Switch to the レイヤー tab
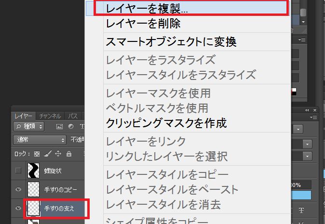 (24, 116)
